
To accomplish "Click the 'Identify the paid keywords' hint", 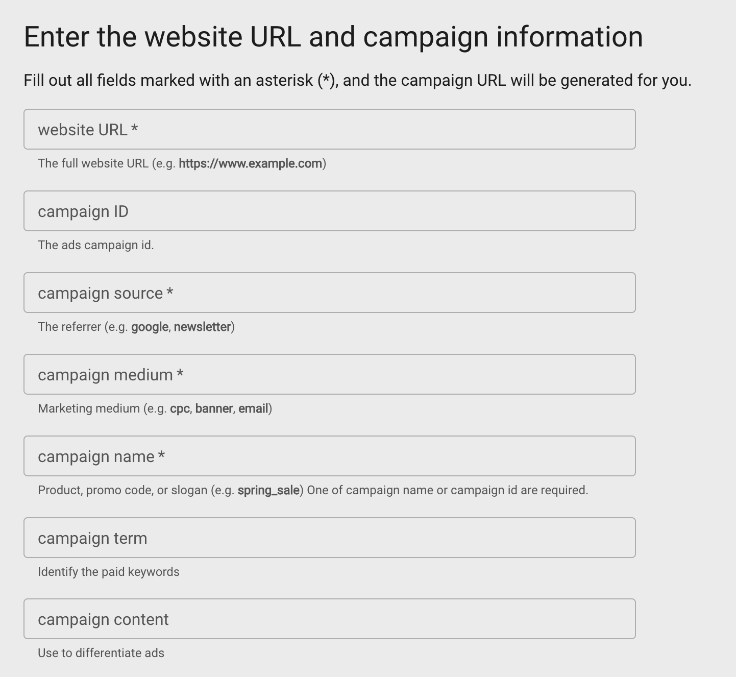I will 108,572.
